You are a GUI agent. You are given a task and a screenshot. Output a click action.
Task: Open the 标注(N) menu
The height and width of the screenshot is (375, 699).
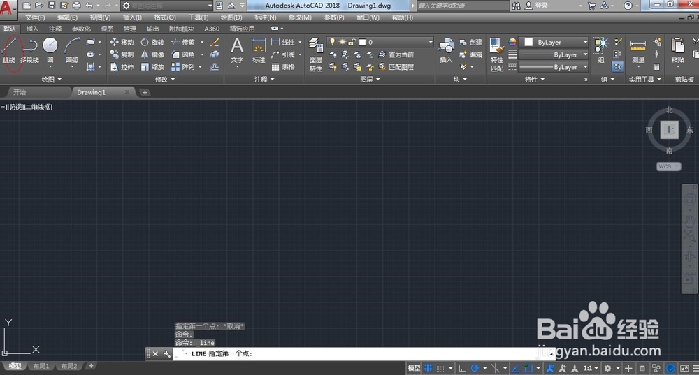click(x=265, y=17)
